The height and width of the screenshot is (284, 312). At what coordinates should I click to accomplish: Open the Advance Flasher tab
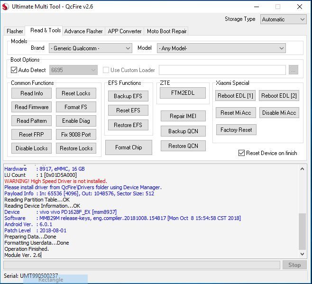click(x=83, y=31)
